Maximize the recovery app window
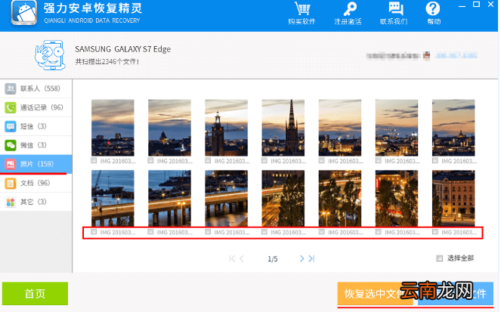This screenshot has height=312, width=501. (476, 5)
